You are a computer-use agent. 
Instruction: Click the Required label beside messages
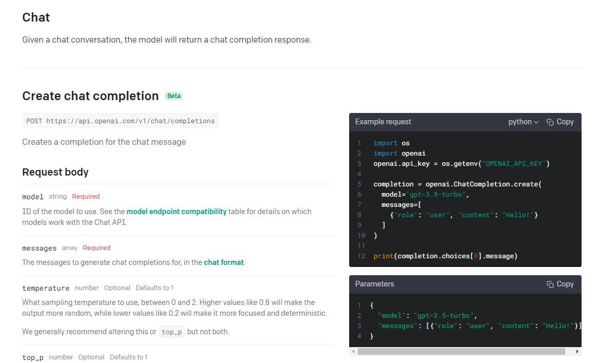point(97,248)
